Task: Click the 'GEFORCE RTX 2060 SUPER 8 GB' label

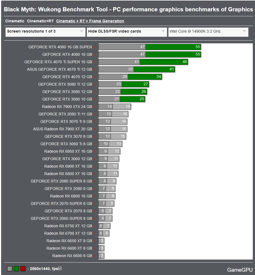Action: click(x=61, y=218)
